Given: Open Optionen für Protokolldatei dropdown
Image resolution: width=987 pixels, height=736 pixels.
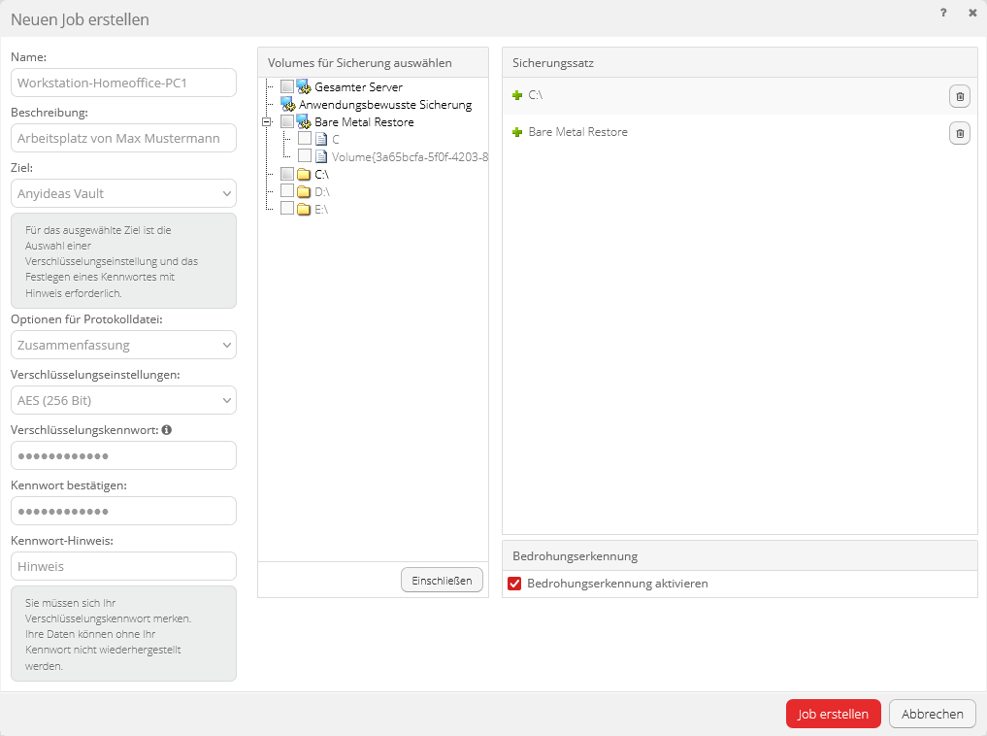Looking at the screenshot, I should (x=123, y=345).
